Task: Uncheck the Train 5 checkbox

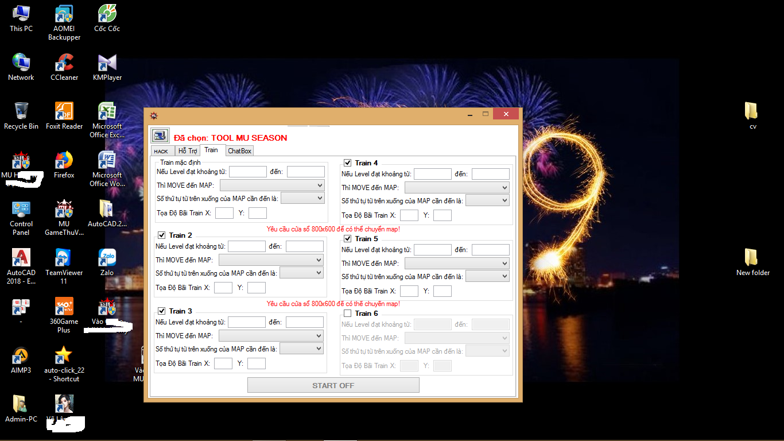Action: pyautogui.click(x=347, y=239)
